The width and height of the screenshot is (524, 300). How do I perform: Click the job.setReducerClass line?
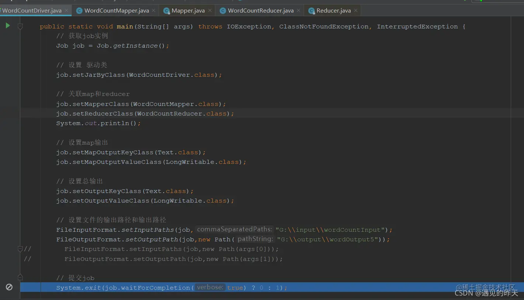coord(145,114)
